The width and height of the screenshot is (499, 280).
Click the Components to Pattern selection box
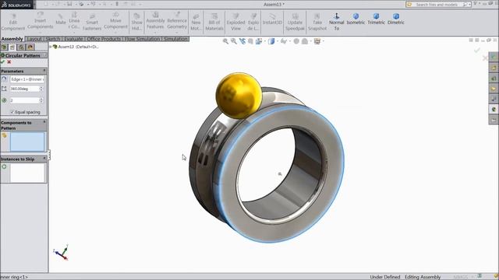point(27,142)
